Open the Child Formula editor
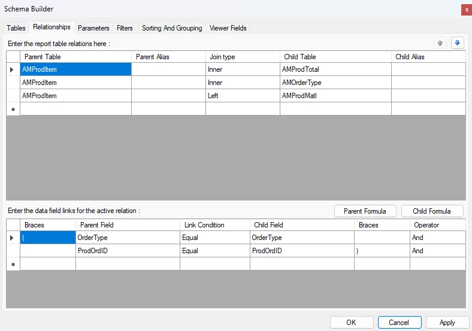Image resolution: width=472 pixels, height=331 pixels. tap(432, 211)
